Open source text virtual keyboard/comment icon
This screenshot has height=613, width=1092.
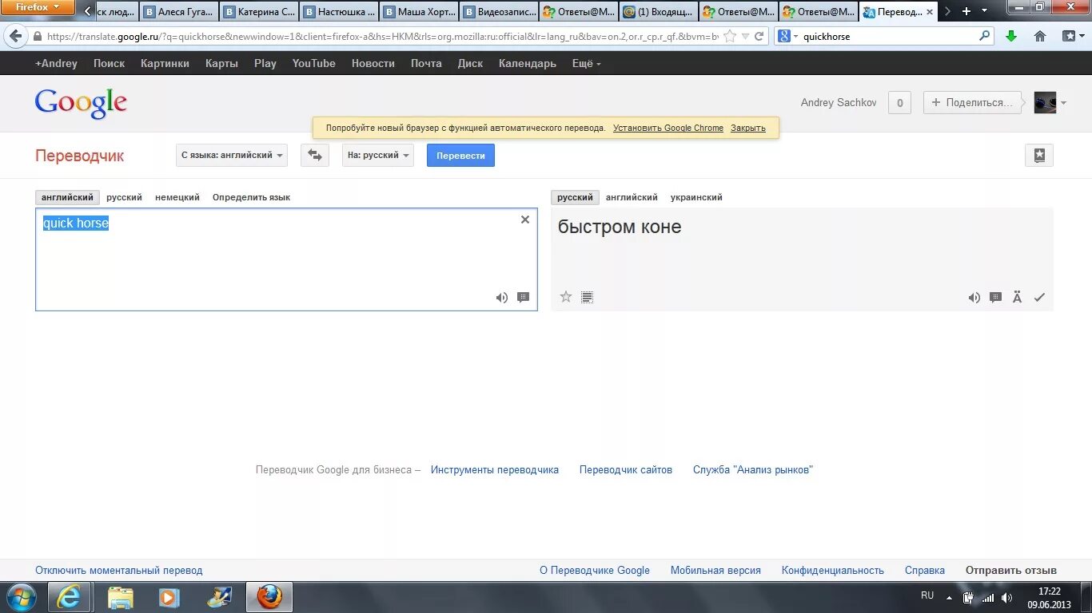[524, 298]
